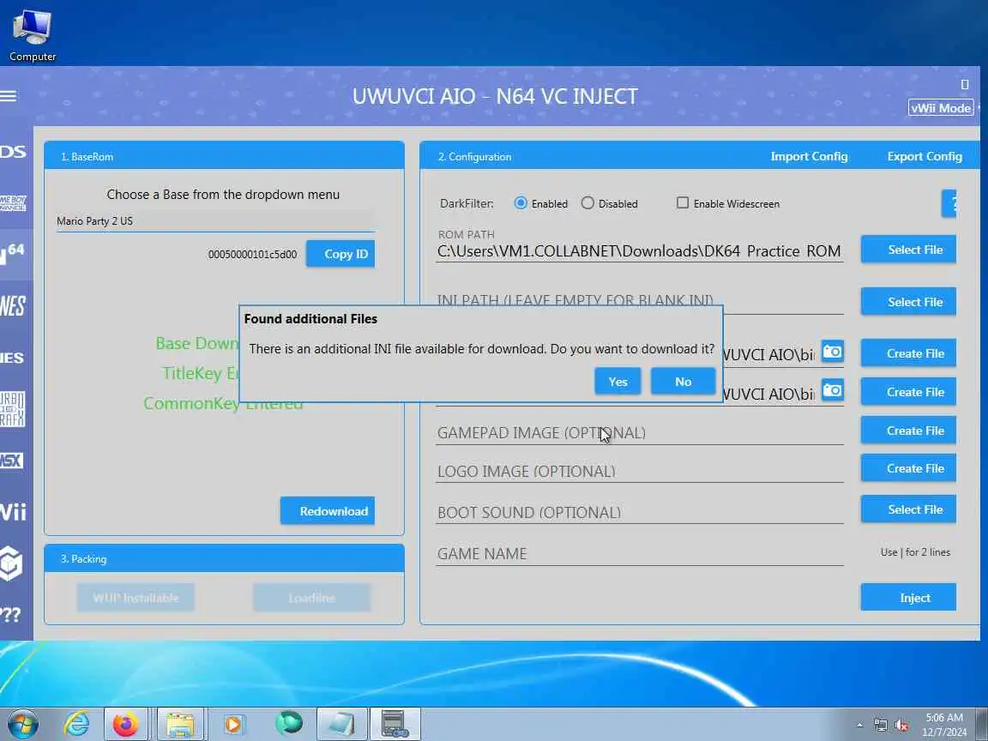Click Create File for GAMEPAD IMAGE
Viewport: 988px width, 741px height.
click(x=908, y=431)
